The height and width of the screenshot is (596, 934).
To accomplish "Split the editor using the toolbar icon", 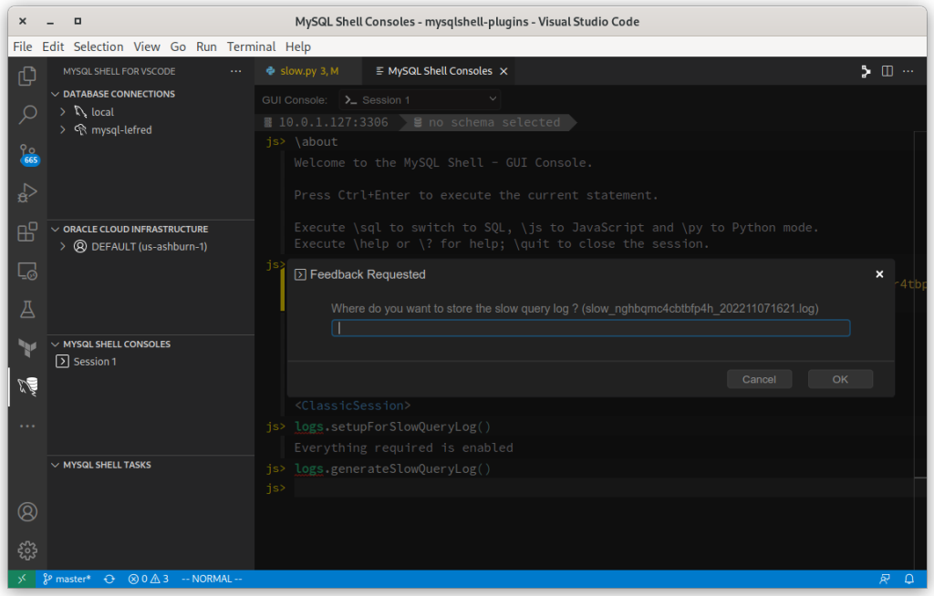I will coord(887,71).
